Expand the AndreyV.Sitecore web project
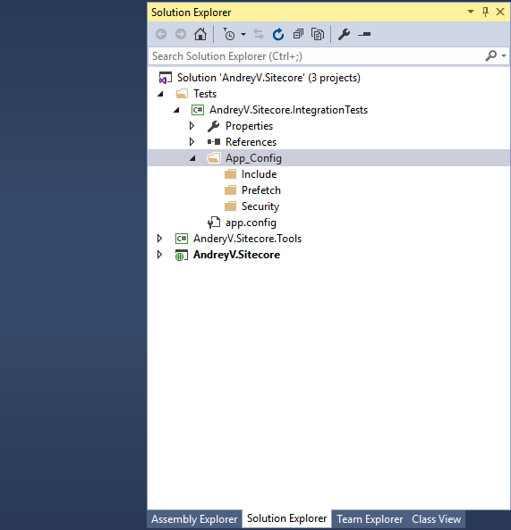Image resolution: width=511 pixels, height=530 pixels. 159,255
